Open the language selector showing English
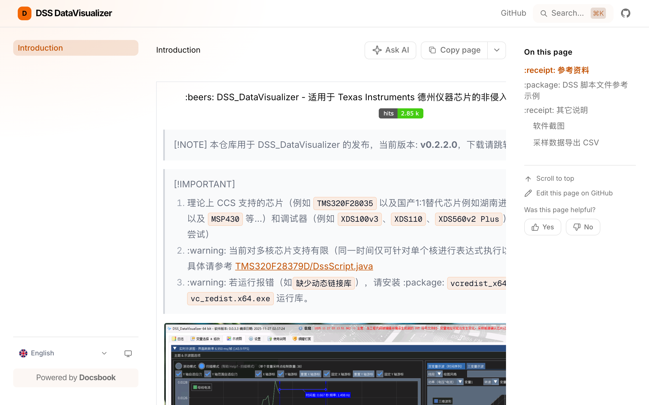The width and height of the screenshot is (649, 405). tap(63, 353)
